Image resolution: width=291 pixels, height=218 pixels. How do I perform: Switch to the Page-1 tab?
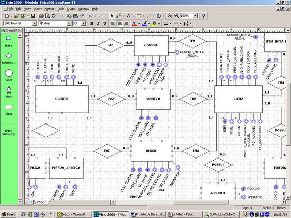(x=41, y=202)
